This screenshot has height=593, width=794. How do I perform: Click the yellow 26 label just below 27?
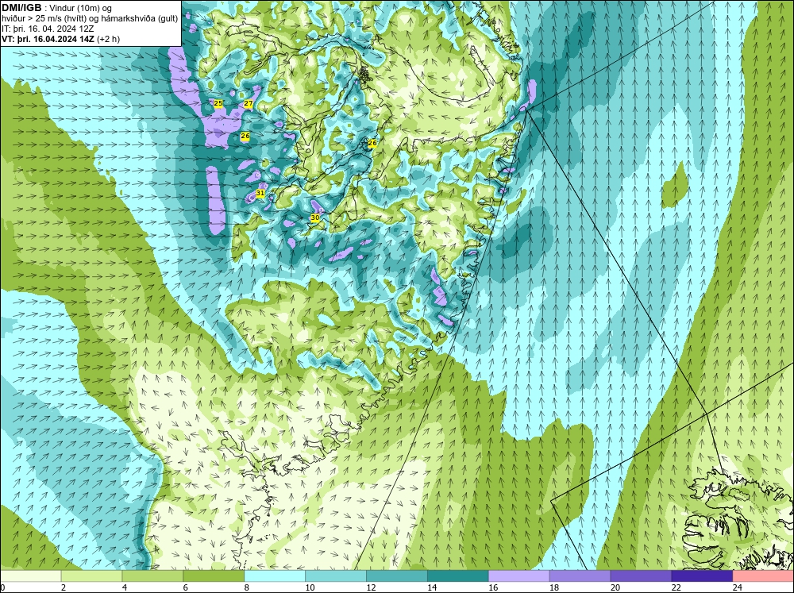point(245,137)
